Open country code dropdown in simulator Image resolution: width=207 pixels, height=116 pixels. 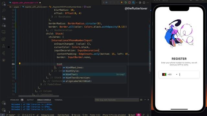coord(177,74)
